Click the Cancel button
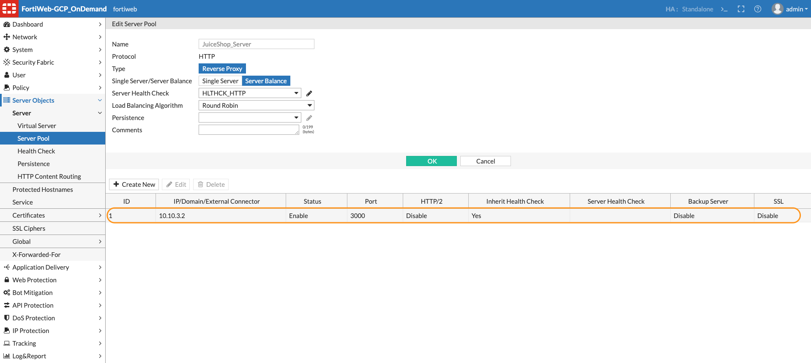Screen dimensions: 811x363 click(x=486, y=161)
